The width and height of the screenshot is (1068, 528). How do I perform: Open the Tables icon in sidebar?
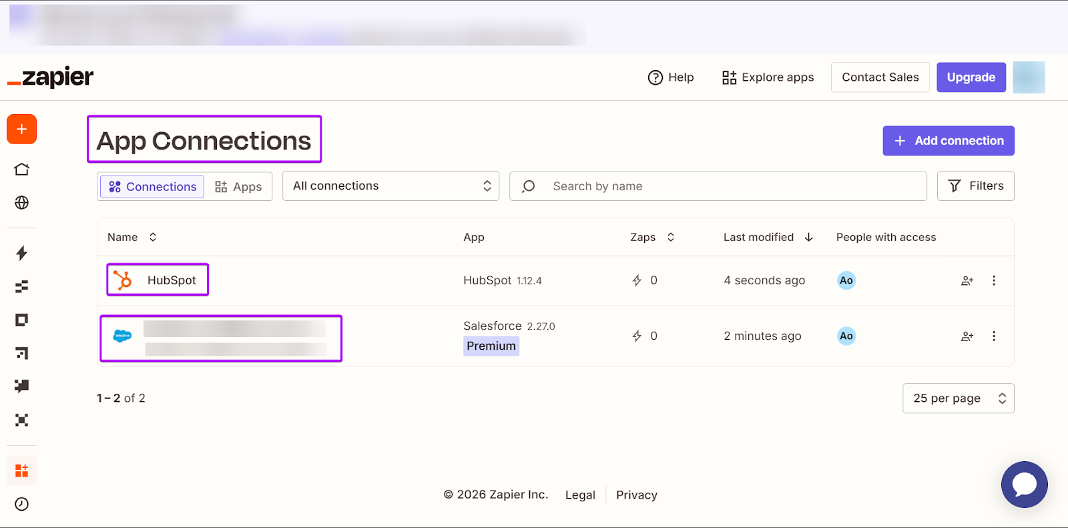pyautogui.click(x=21, y=286)
